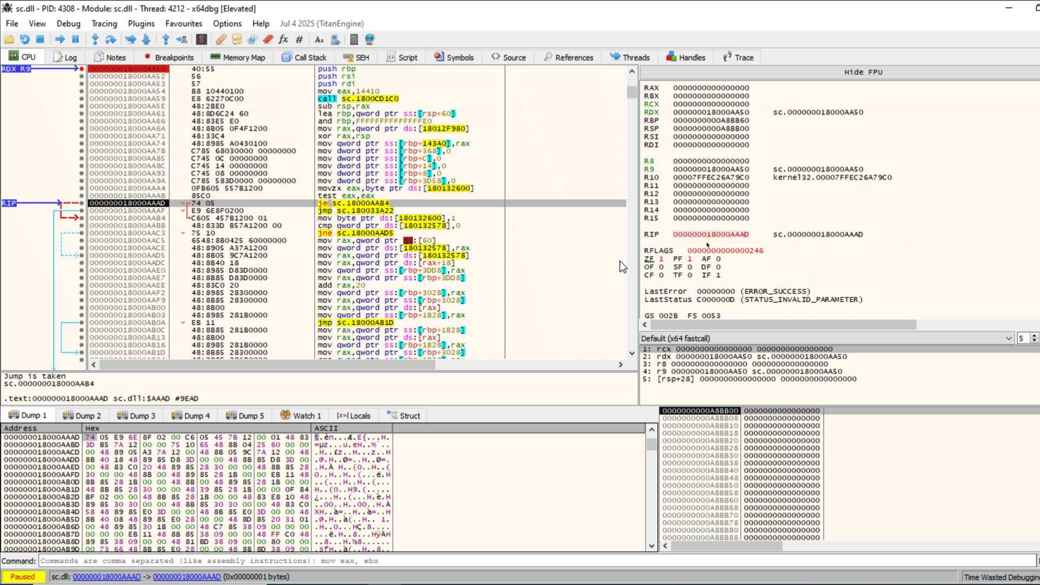The image size is (1040, 585).
Task: Toggle breakpoint bullet at address 000000018000AA71
Action: pos(82,136)
